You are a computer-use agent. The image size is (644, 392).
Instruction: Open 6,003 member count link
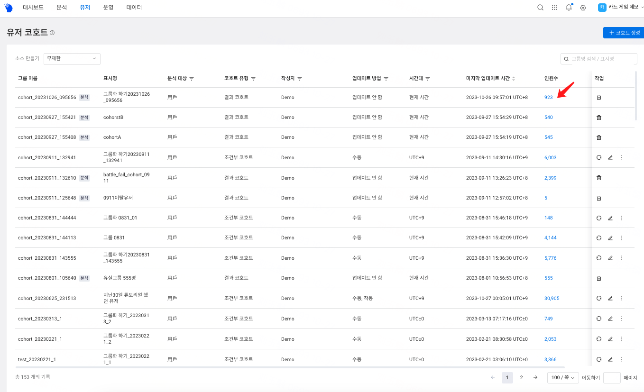[551, 157]
